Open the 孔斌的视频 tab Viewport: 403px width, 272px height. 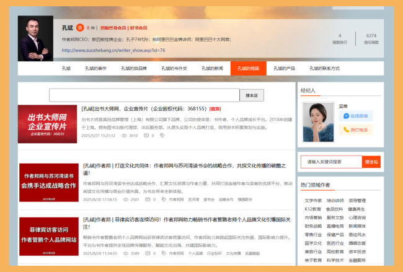248,69
